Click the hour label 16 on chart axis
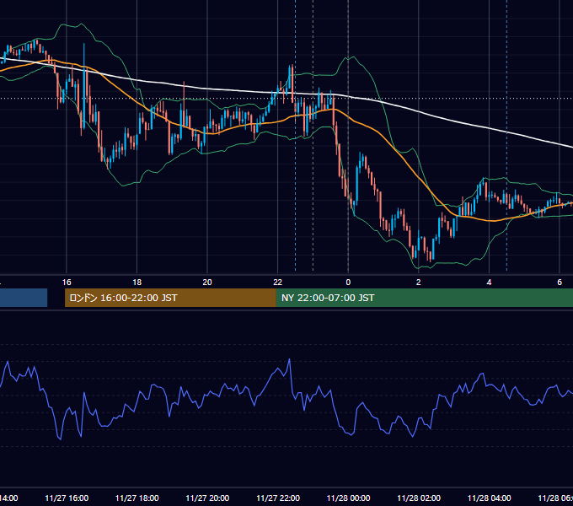Viewport: 573px width, 506px height. [x=67, y=283]
